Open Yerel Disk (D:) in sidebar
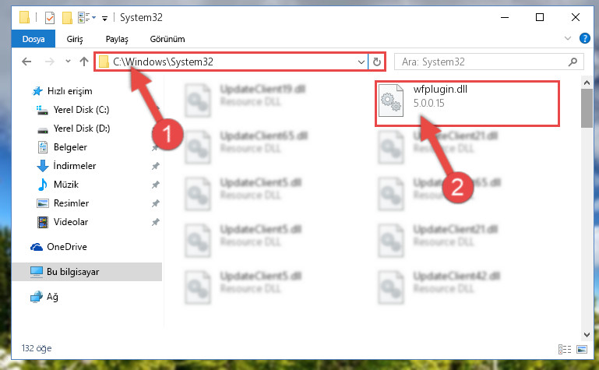599x370 pixels. pos(81,129)
